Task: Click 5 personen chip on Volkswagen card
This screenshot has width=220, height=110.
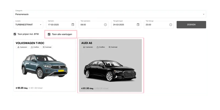Action: 22,47
